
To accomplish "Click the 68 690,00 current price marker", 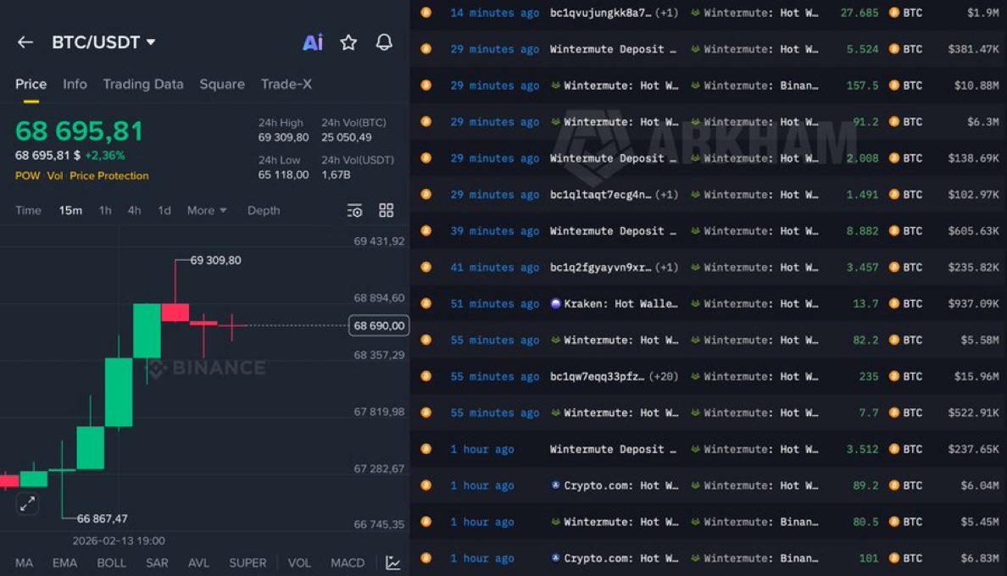I will pos(379,326).
